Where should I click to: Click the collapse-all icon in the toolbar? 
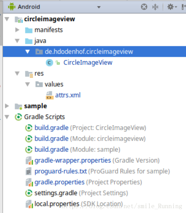(155, 7)
